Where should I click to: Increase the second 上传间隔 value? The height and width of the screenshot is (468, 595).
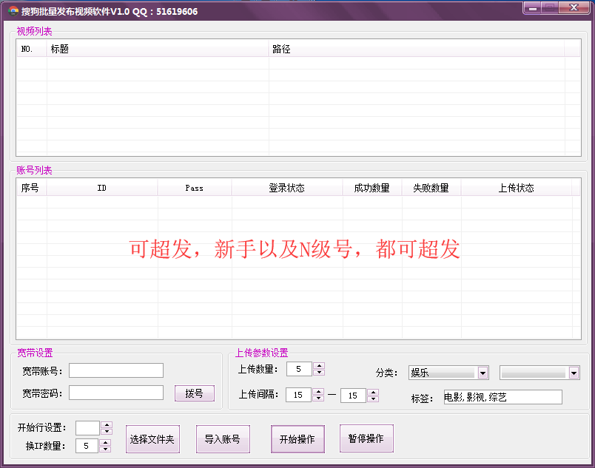click(373, 392)
